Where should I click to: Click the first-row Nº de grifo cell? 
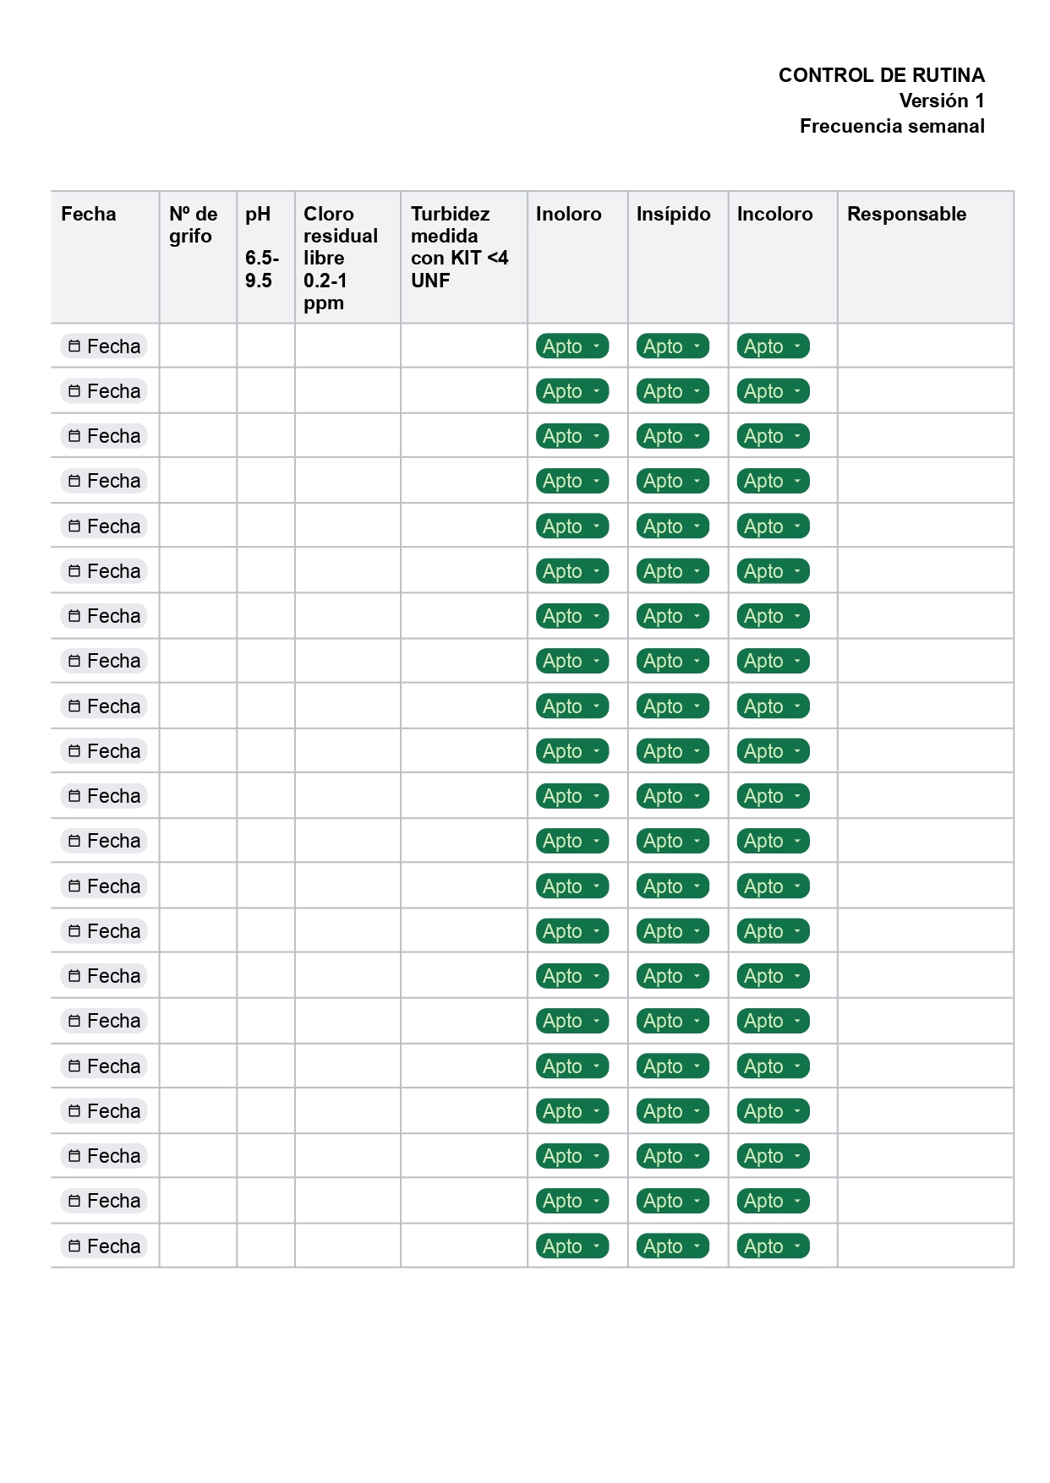coord(198,346)
